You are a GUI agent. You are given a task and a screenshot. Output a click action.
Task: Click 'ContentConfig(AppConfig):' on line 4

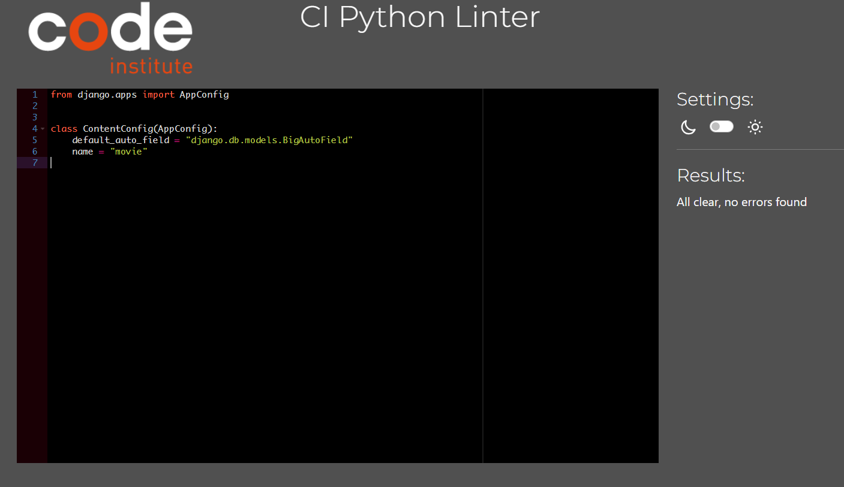[150, 129]
